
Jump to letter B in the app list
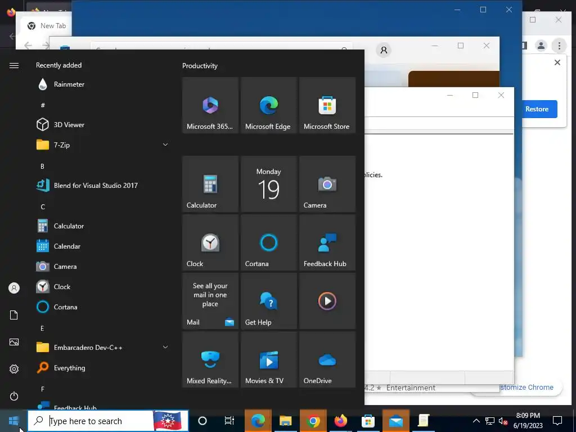[42, 166]
